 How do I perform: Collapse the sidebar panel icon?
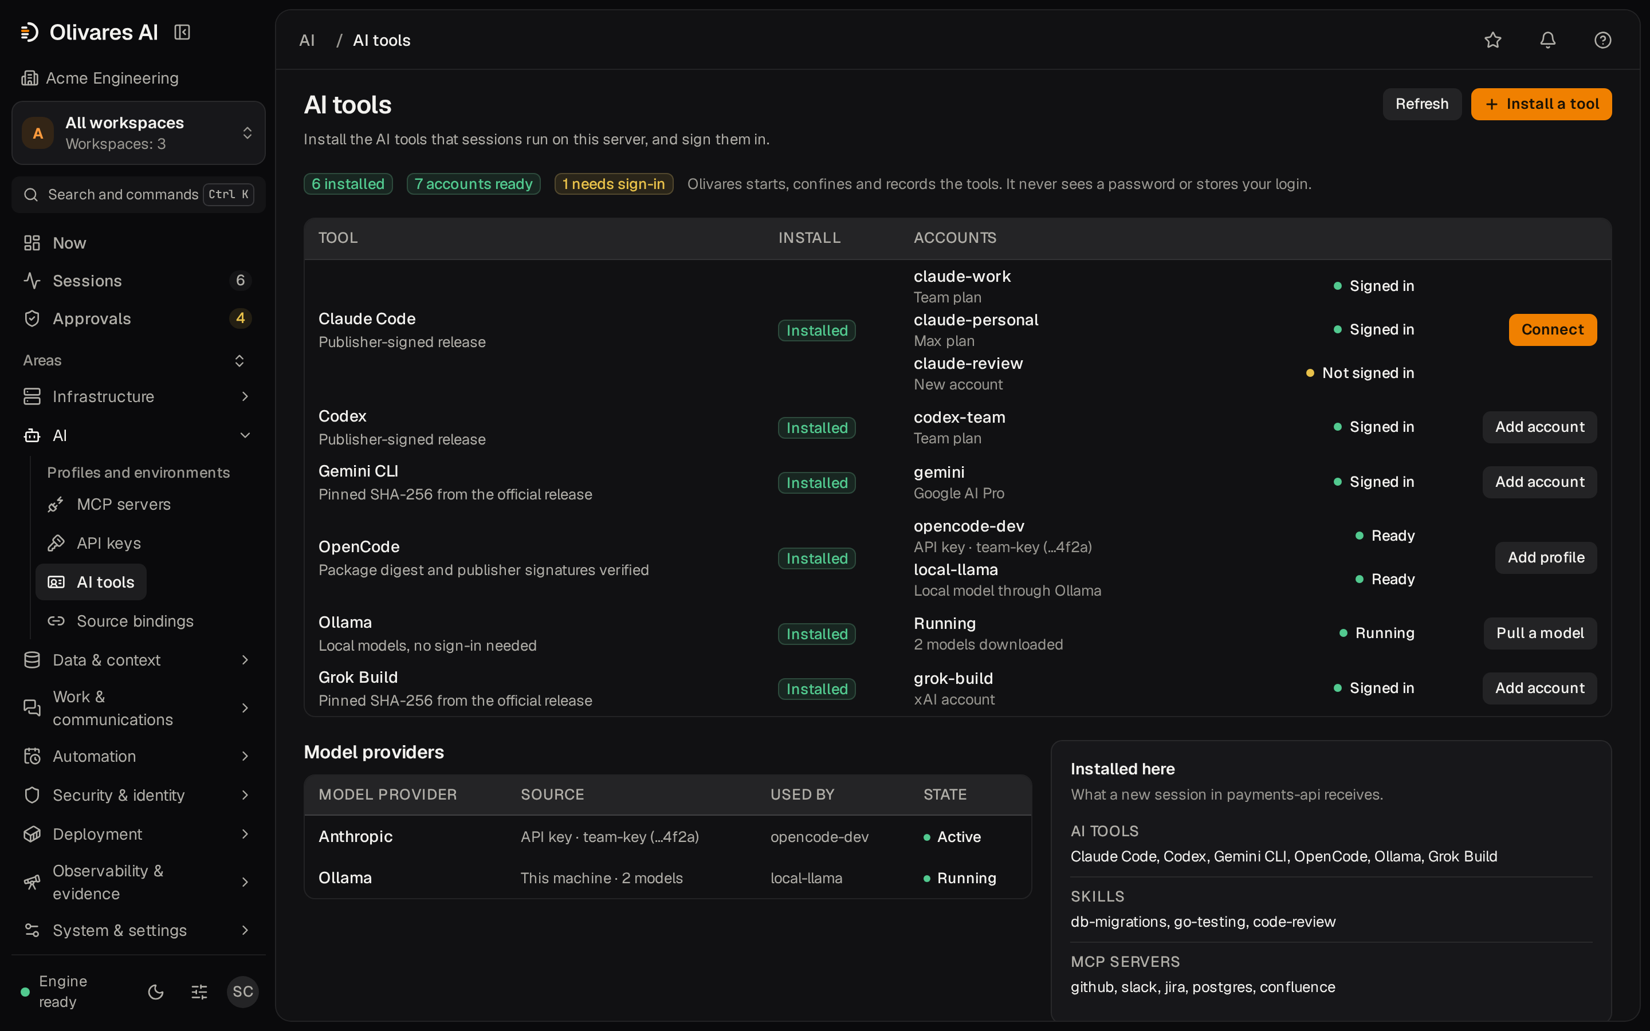click(182, 32)
